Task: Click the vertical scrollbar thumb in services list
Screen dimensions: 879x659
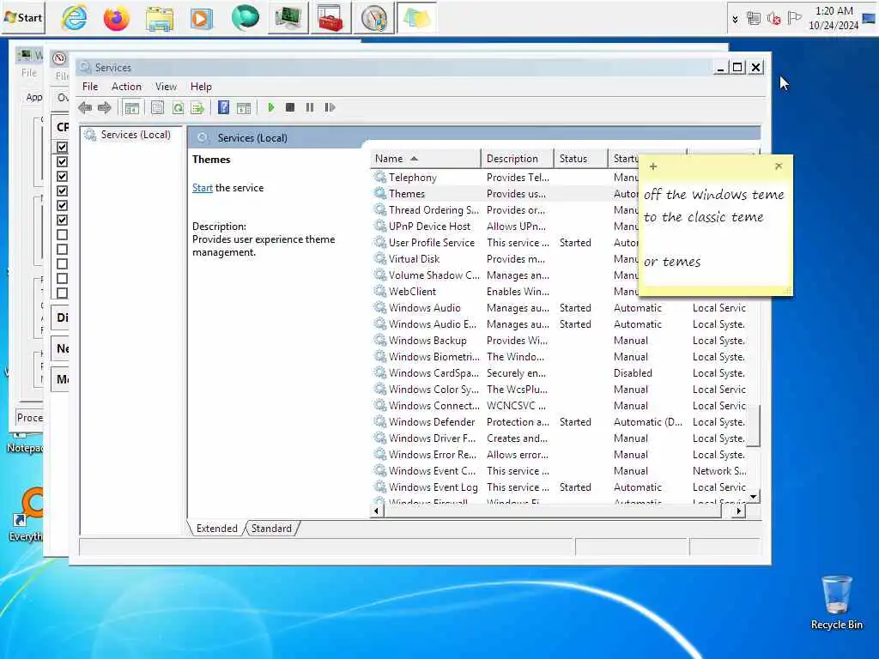Action: click(754, 426)
